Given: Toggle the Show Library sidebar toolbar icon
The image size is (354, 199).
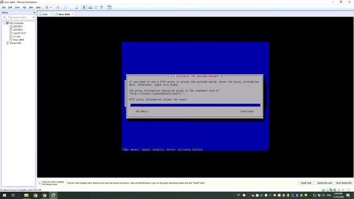Looking at the screenshot, I should click(85, 7).
